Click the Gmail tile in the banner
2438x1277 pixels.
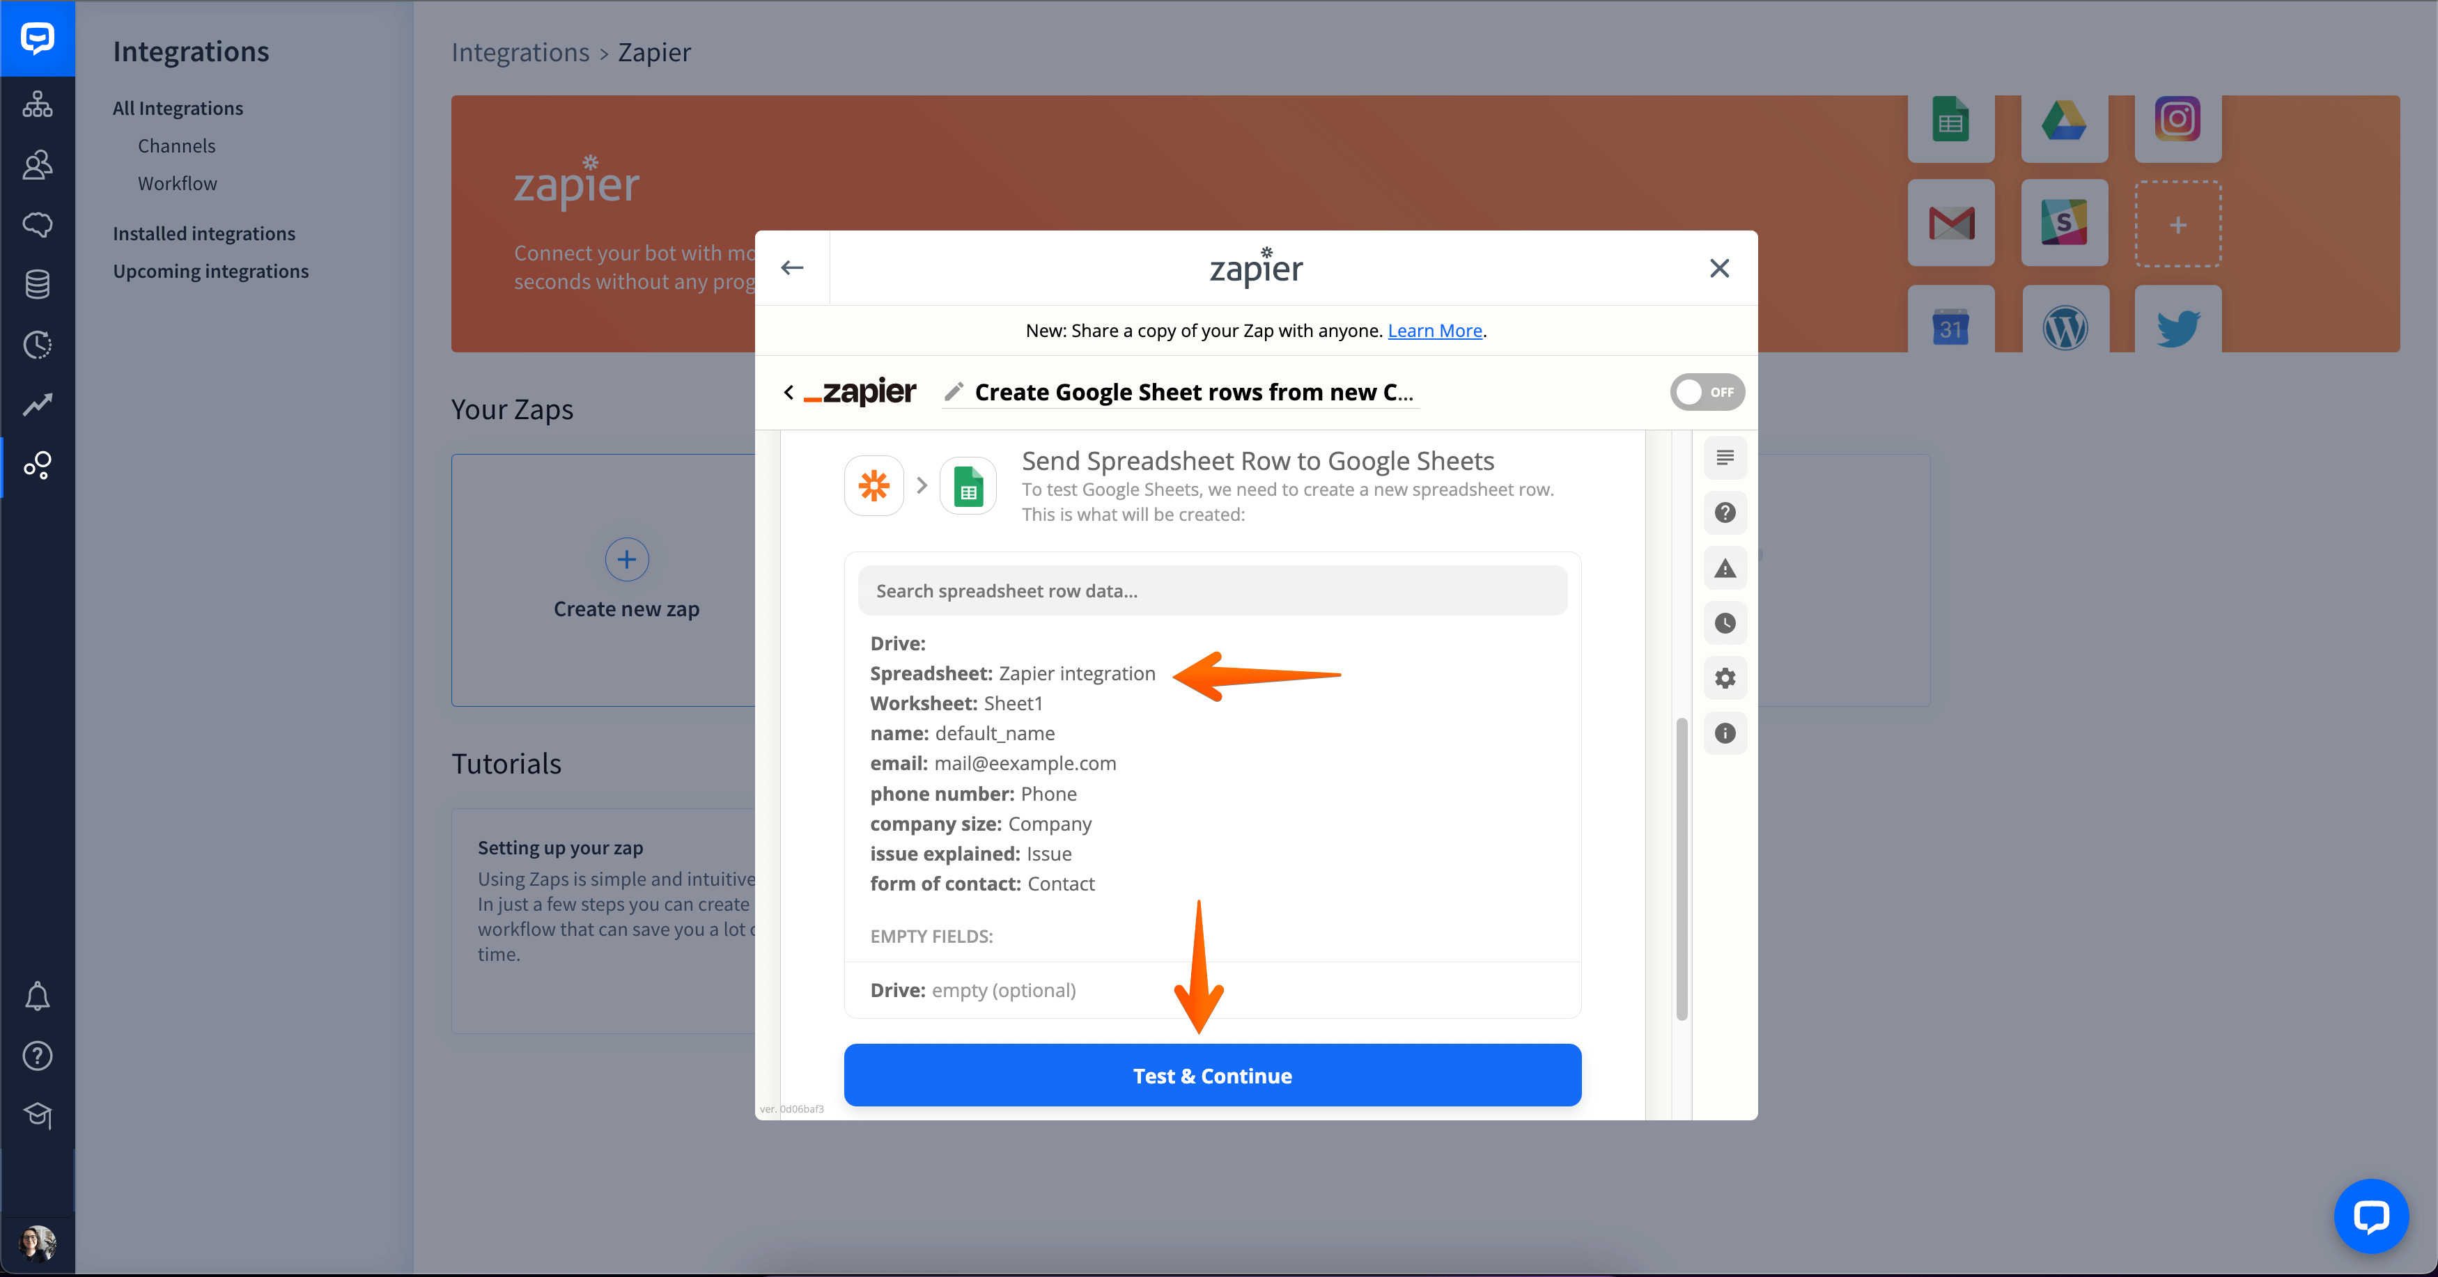1950,224
